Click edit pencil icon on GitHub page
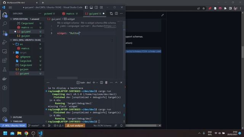This screenshot has height=137, width=244. (x=162, y=15)
